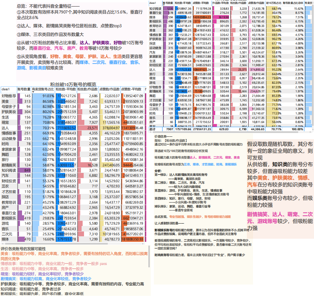Sort by 破10万粉占比 column header
Screen dimensions: 314x299
274,3
